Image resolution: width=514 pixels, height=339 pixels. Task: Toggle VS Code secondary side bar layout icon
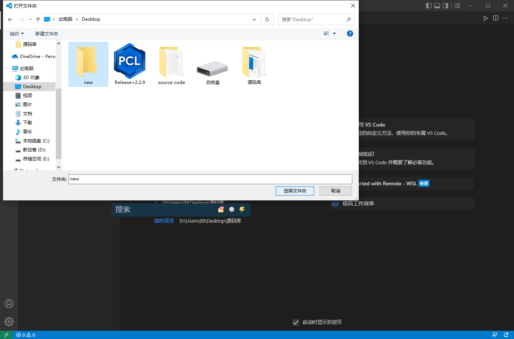click(445, 6)
